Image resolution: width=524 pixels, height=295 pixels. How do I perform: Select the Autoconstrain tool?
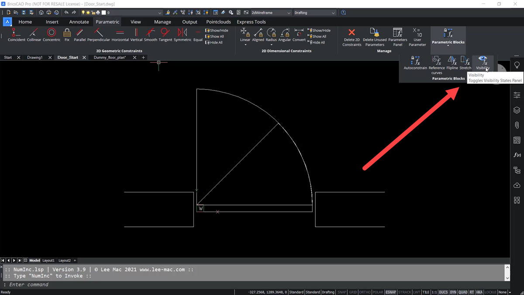point(415,61)
